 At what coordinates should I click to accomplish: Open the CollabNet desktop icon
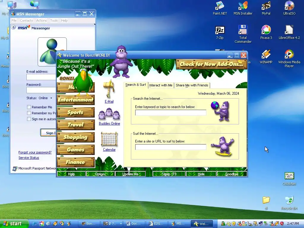(x=289, y=179)
